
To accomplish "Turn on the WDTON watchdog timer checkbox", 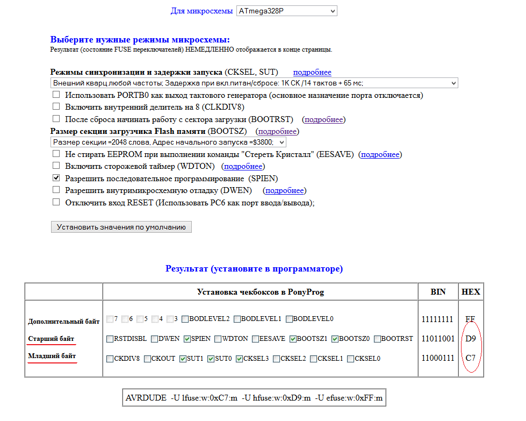I will coord(56,166).
